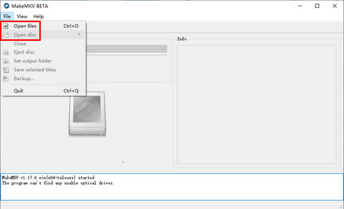This screenshot has height=209, width=344.
Task: Click the Open files camera icon
Action: pyautogui.click(x=6, y=26)
